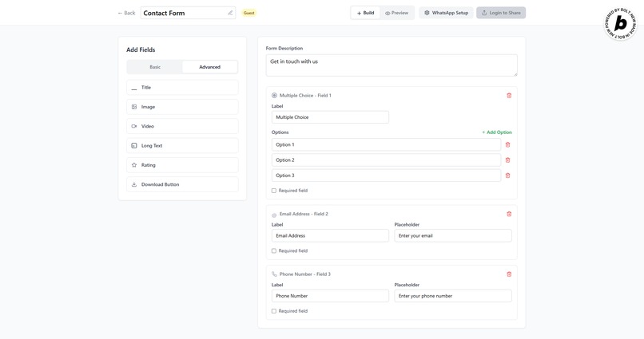The height and width of the screenshot is (339, 644).
Task: Click the Multiple Choice radio icon in field header
Action: tap(274, 96)
